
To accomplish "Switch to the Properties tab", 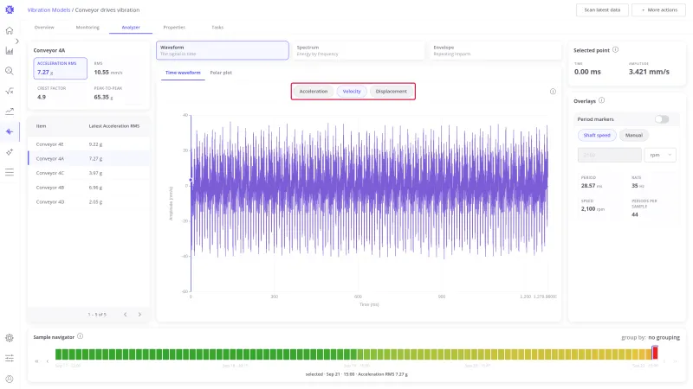I will [174, 28].
